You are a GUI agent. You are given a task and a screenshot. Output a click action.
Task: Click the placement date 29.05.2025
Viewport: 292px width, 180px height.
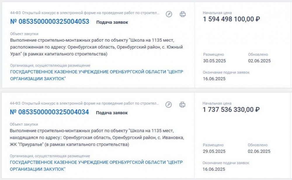pos(214,151)
